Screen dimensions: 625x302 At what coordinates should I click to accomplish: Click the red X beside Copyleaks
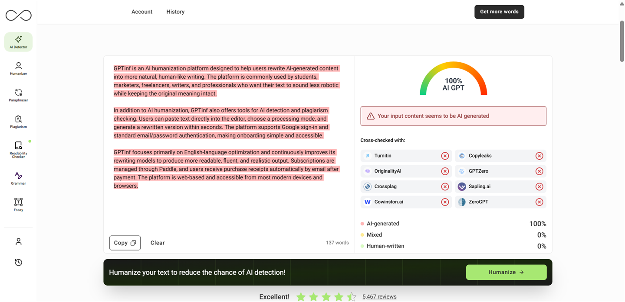point(539,156)
